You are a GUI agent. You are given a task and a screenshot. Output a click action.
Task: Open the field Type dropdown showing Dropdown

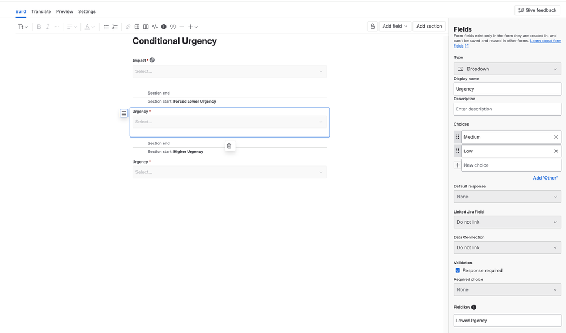tap(507, 69)
